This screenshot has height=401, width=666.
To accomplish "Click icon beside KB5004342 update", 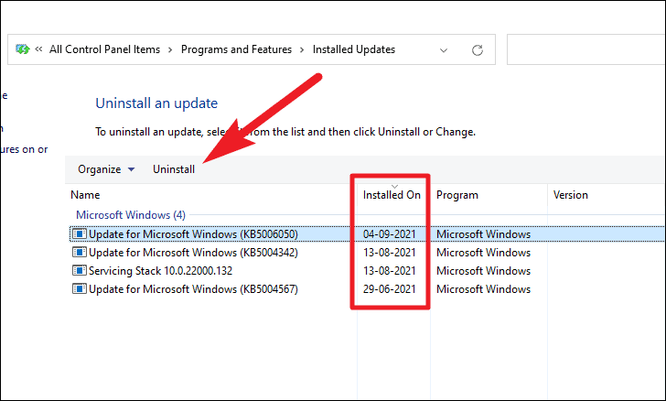I will coord(79,252).
